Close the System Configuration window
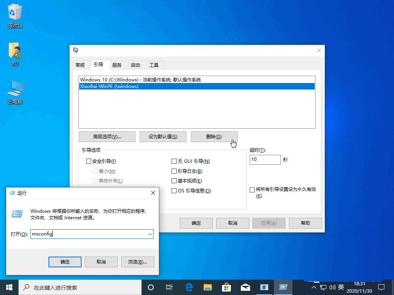 (319, 50)
